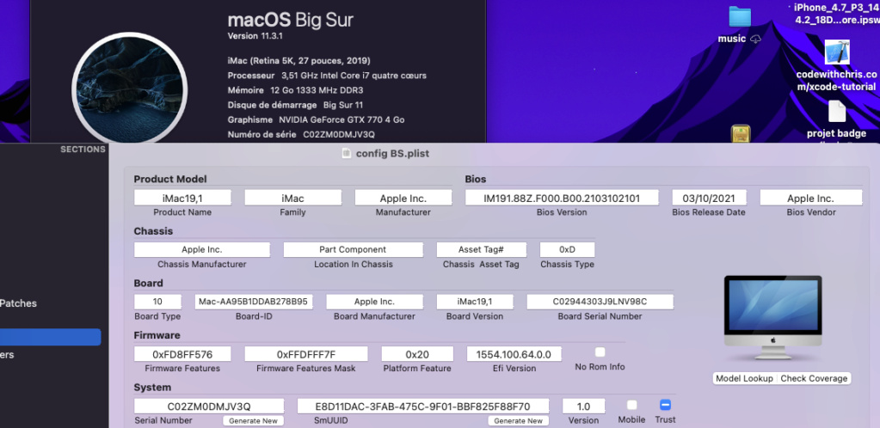The width and height of the screenshot is (880, 428).
Task: Click the macOS Big Sur wallpaper circle image
Action: (x=130, y=89)
